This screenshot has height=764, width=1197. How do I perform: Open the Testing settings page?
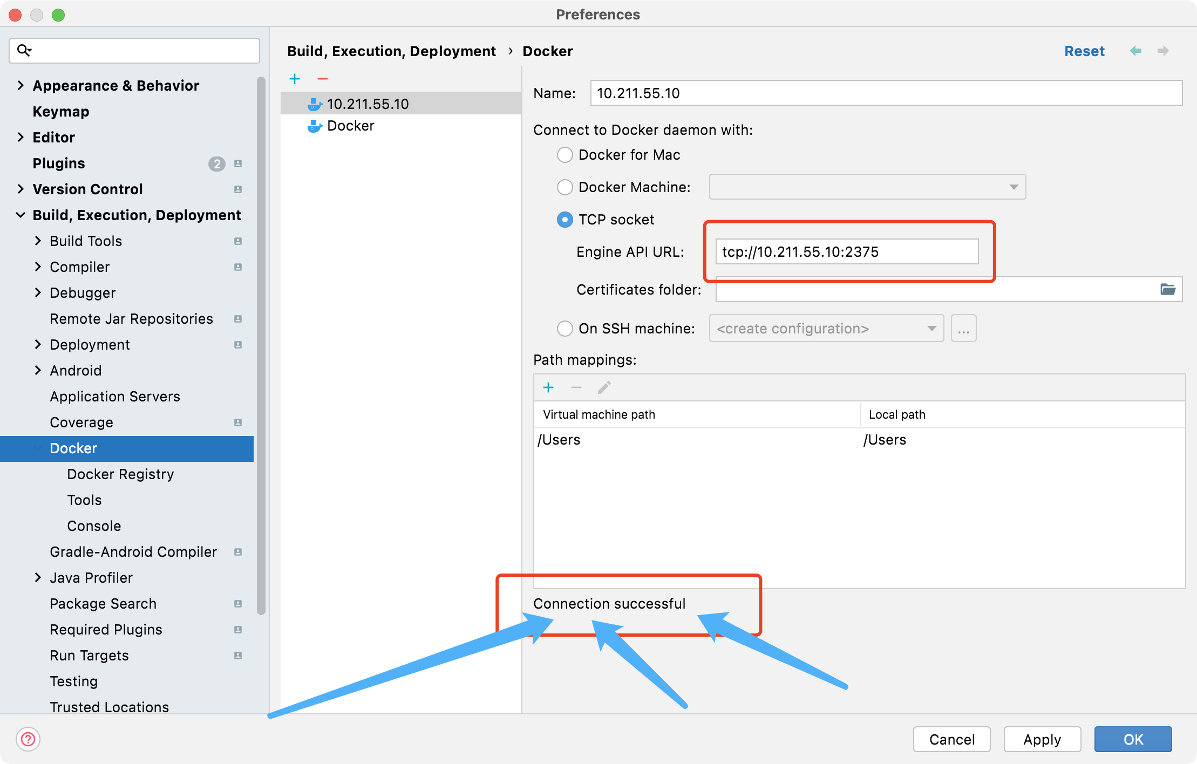point(73,681)
